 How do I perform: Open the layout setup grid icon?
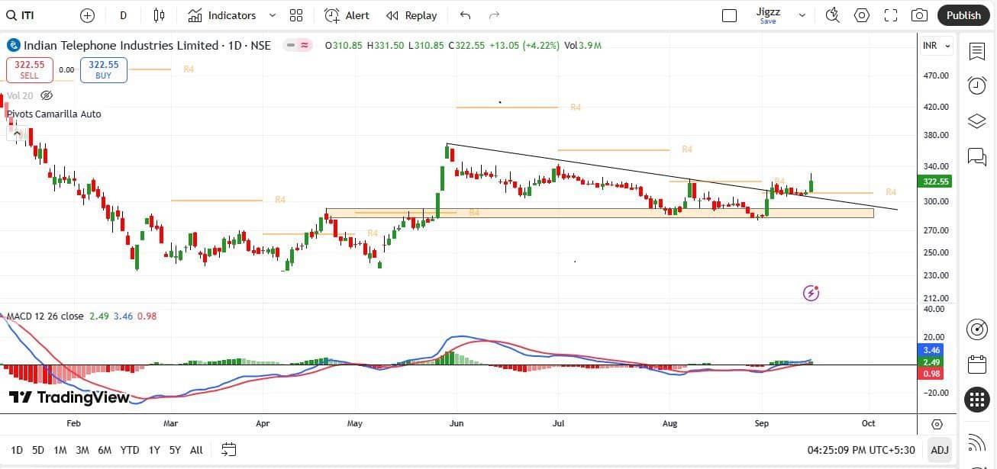(x=296, y=15)
